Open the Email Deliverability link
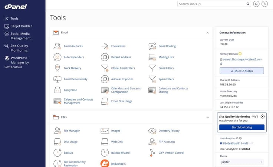The image size is (273, 167). [76, 79]
